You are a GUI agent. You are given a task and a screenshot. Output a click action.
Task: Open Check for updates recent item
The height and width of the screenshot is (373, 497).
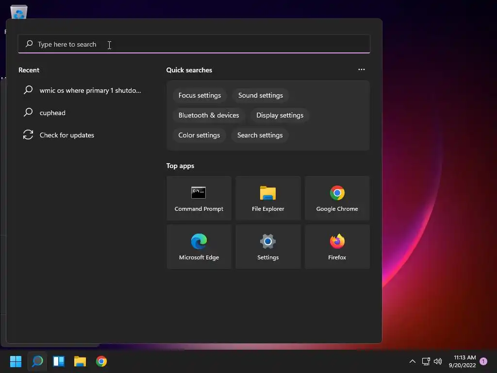(83, 135)
